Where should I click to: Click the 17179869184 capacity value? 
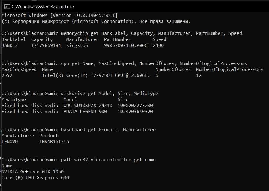pyautogui.click(x=46, y=45)
